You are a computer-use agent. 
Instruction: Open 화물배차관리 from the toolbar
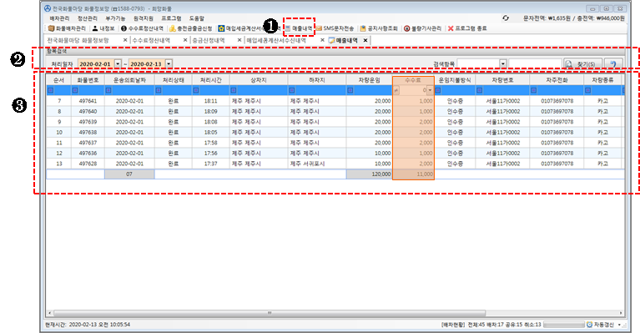(67, 28)
